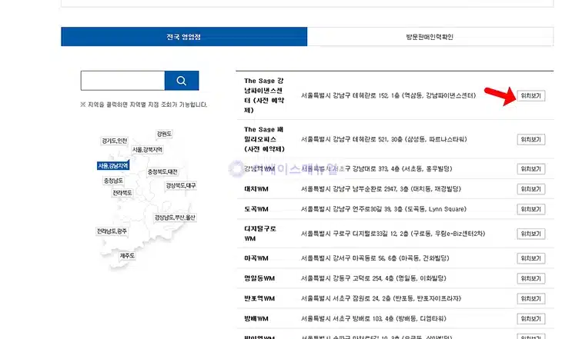Click the 디지털구로WM branch name

coord(260,234)
